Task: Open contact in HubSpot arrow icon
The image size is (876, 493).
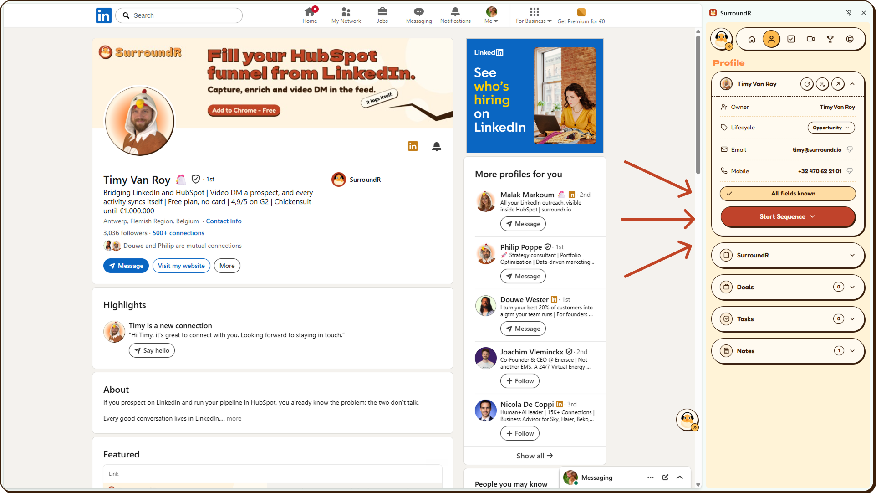Action: (838, 84)
